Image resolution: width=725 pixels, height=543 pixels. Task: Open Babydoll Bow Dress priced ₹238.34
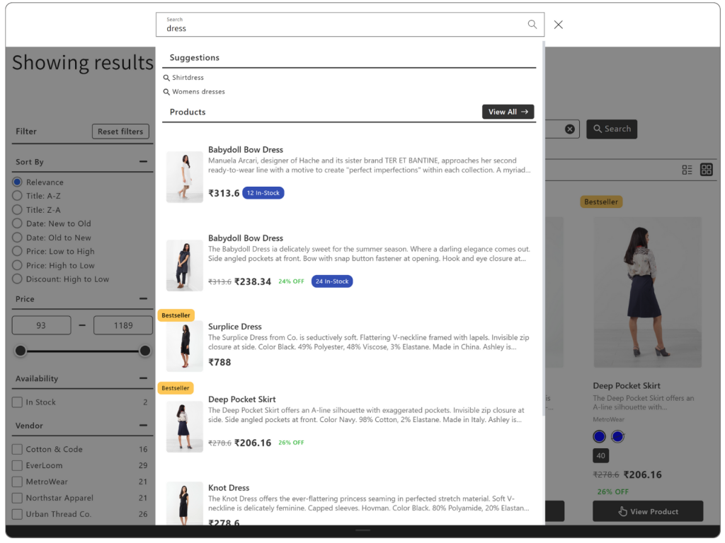pos(246,238)
